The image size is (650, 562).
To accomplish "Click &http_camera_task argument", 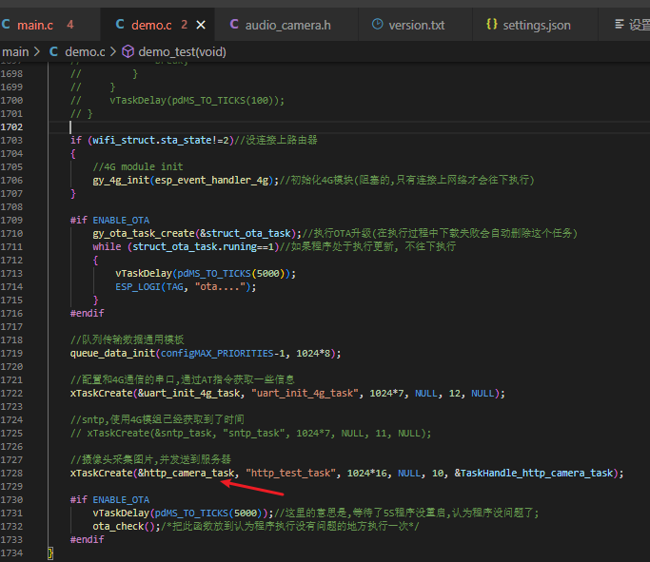I will tap(187, 473).
